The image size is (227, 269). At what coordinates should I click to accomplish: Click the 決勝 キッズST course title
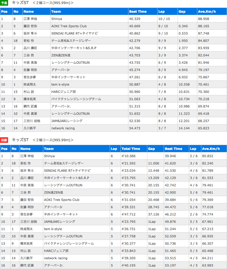click(x=43, y=140)
